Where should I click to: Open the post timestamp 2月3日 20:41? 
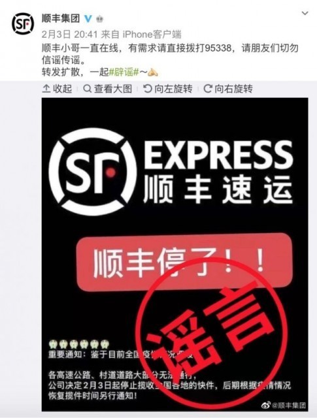[x=70, y=34]
